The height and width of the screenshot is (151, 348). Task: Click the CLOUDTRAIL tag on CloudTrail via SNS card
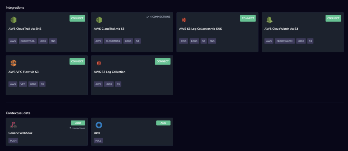pyautogui.click(x=28, y=41)
